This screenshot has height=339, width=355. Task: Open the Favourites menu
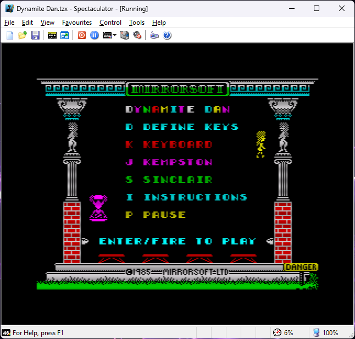tap(77, 23)
